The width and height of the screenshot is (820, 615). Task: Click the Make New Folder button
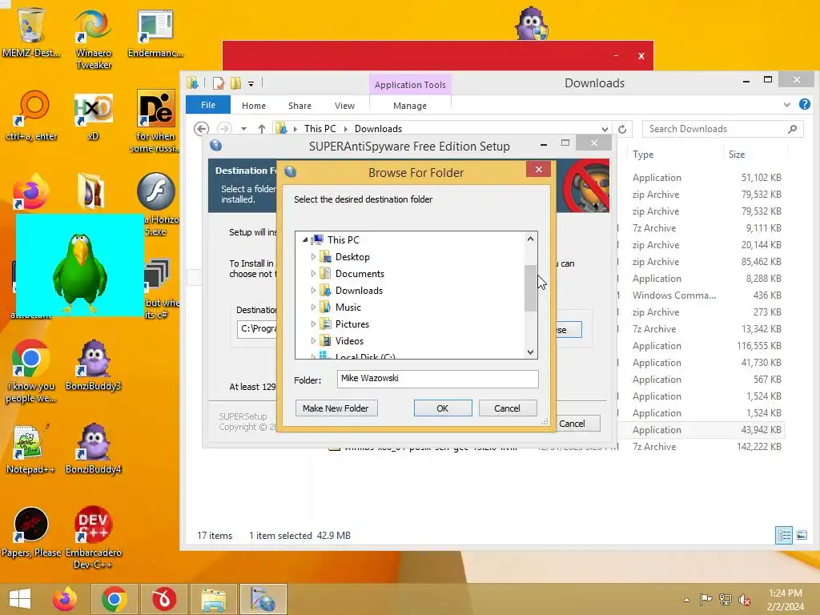tap(336, 408)
